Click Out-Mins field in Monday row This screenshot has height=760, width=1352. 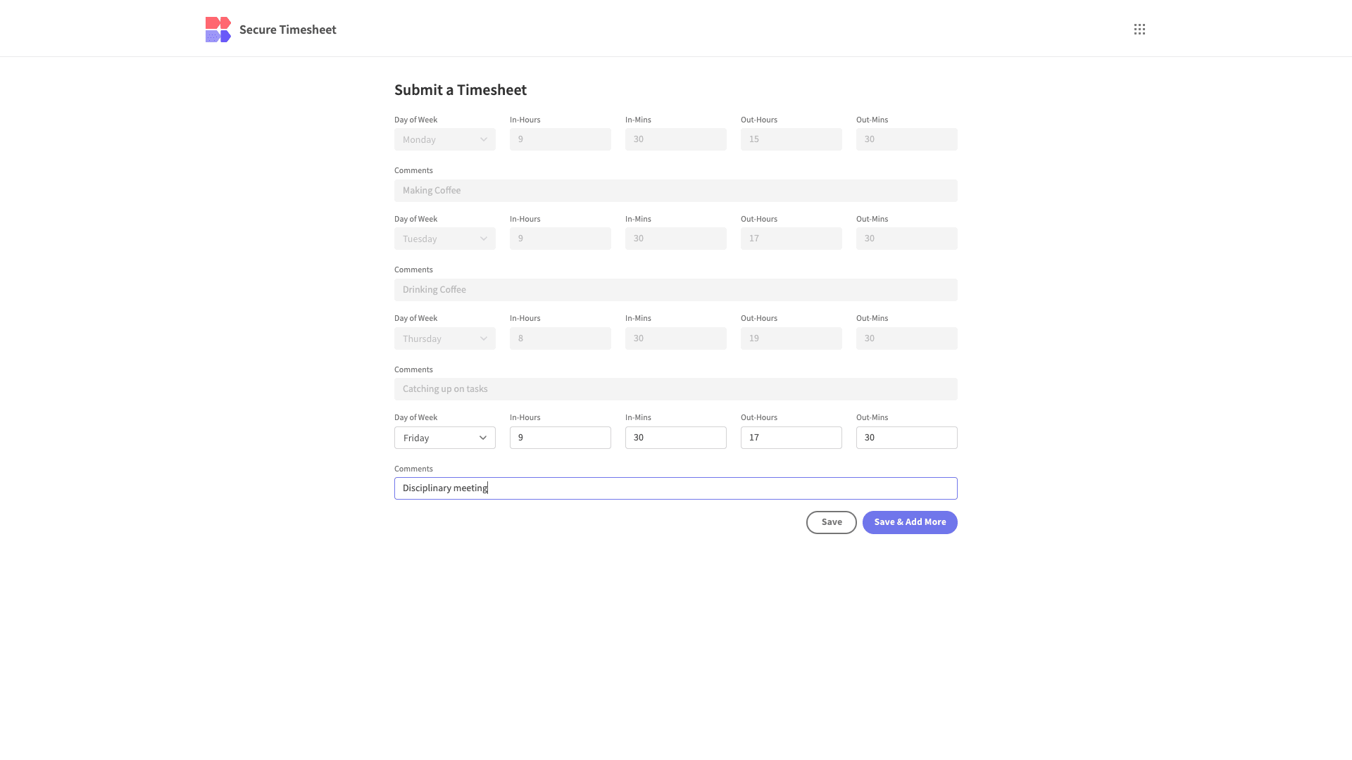(x=907, y=139)
